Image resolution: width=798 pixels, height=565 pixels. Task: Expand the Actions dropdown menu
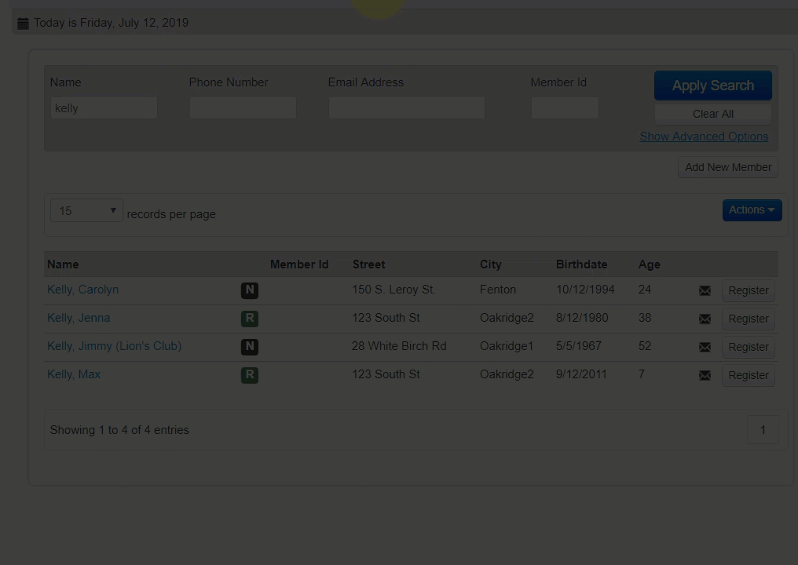click(x=752, y=210)
